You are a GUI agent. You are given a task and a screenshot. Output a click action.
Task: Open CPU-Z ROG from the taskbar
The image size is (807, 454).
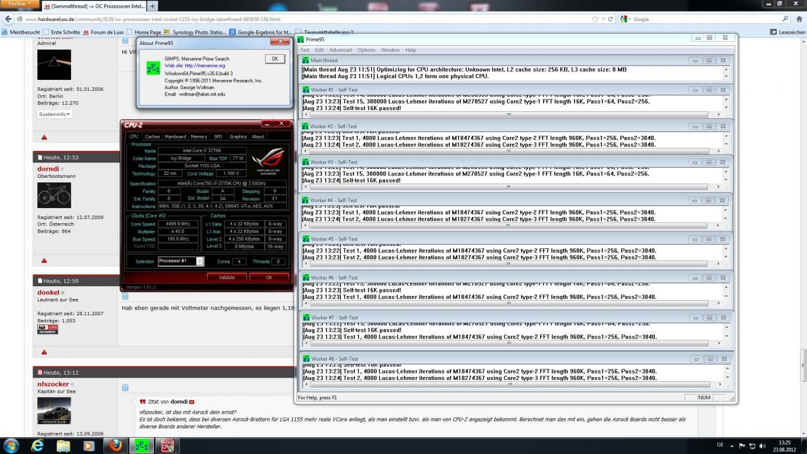[x=166, y=445]
